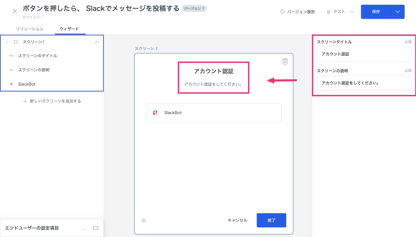The width and height of the screenshot is (416, 237).
Task: Switch to the ソリューション tab
Action: coord(30,29)
